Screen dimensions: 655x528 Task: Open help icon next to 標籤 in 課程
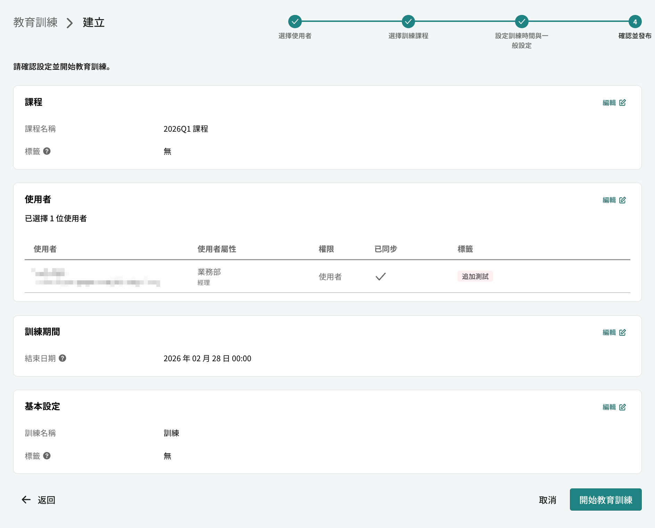coord(47,151)
